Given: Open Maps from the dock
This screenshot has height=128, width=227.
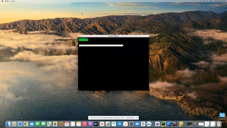Looking at the screenshot, I should (x=49, y=124).
